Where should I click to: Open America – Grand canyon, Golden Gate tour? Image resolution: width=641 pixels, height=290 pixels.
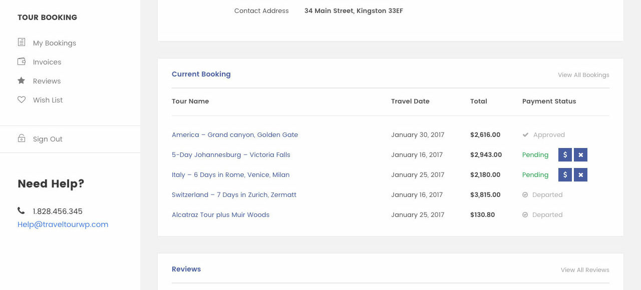pyautogui.click(x=235, y=135)
